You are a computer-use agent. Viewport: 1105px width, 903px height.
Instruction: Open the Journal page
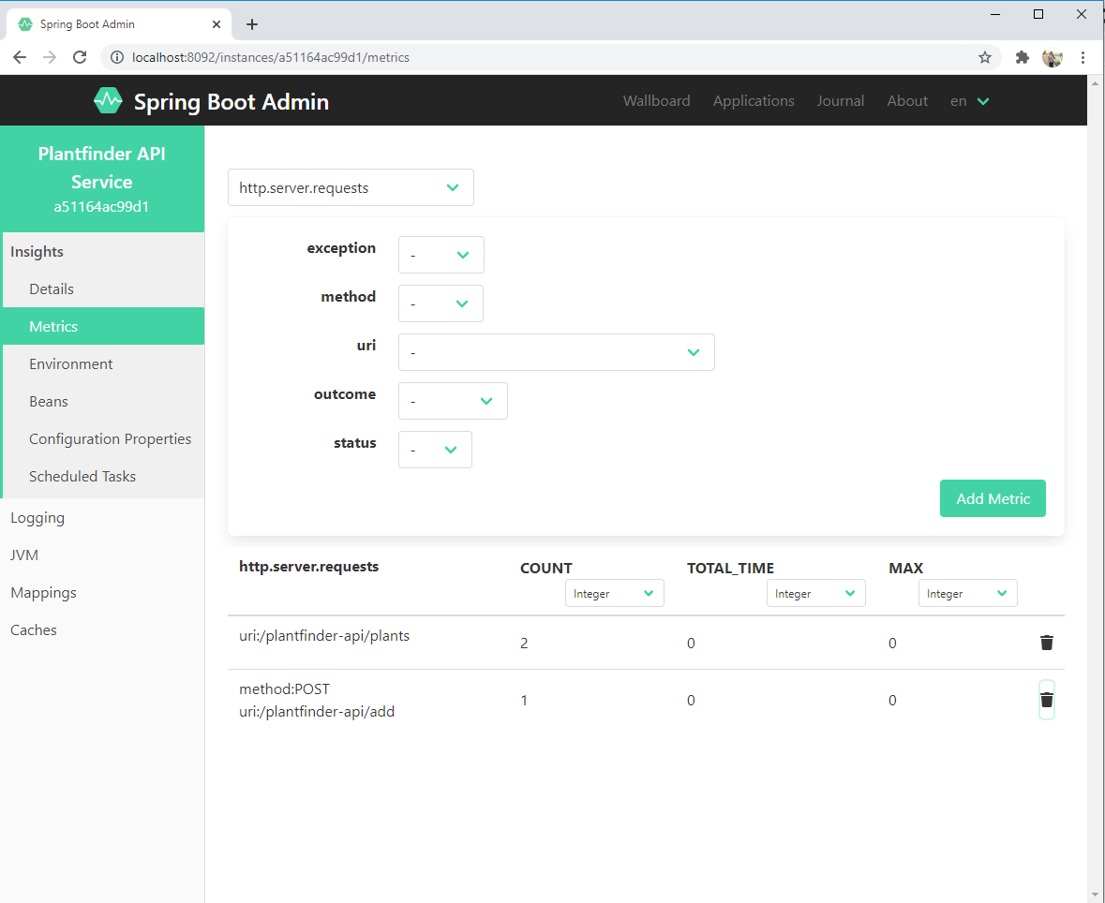click(x=840, y=100)
